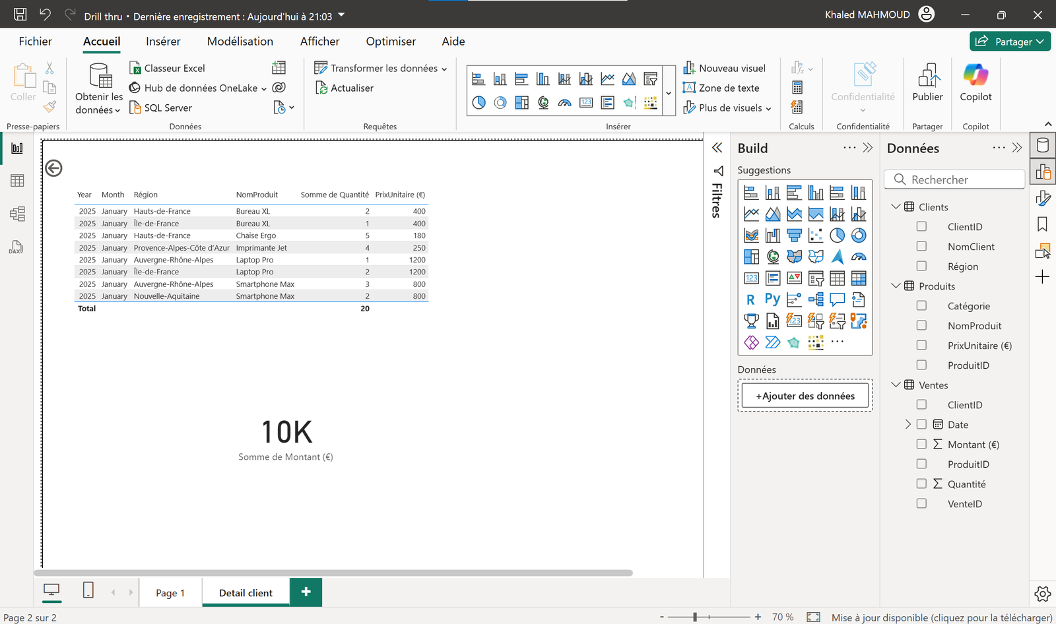This screenshot has height=624, width=1056.
Task: Click the bookmark icon in the right rail
Action: tap(1043, 224)
